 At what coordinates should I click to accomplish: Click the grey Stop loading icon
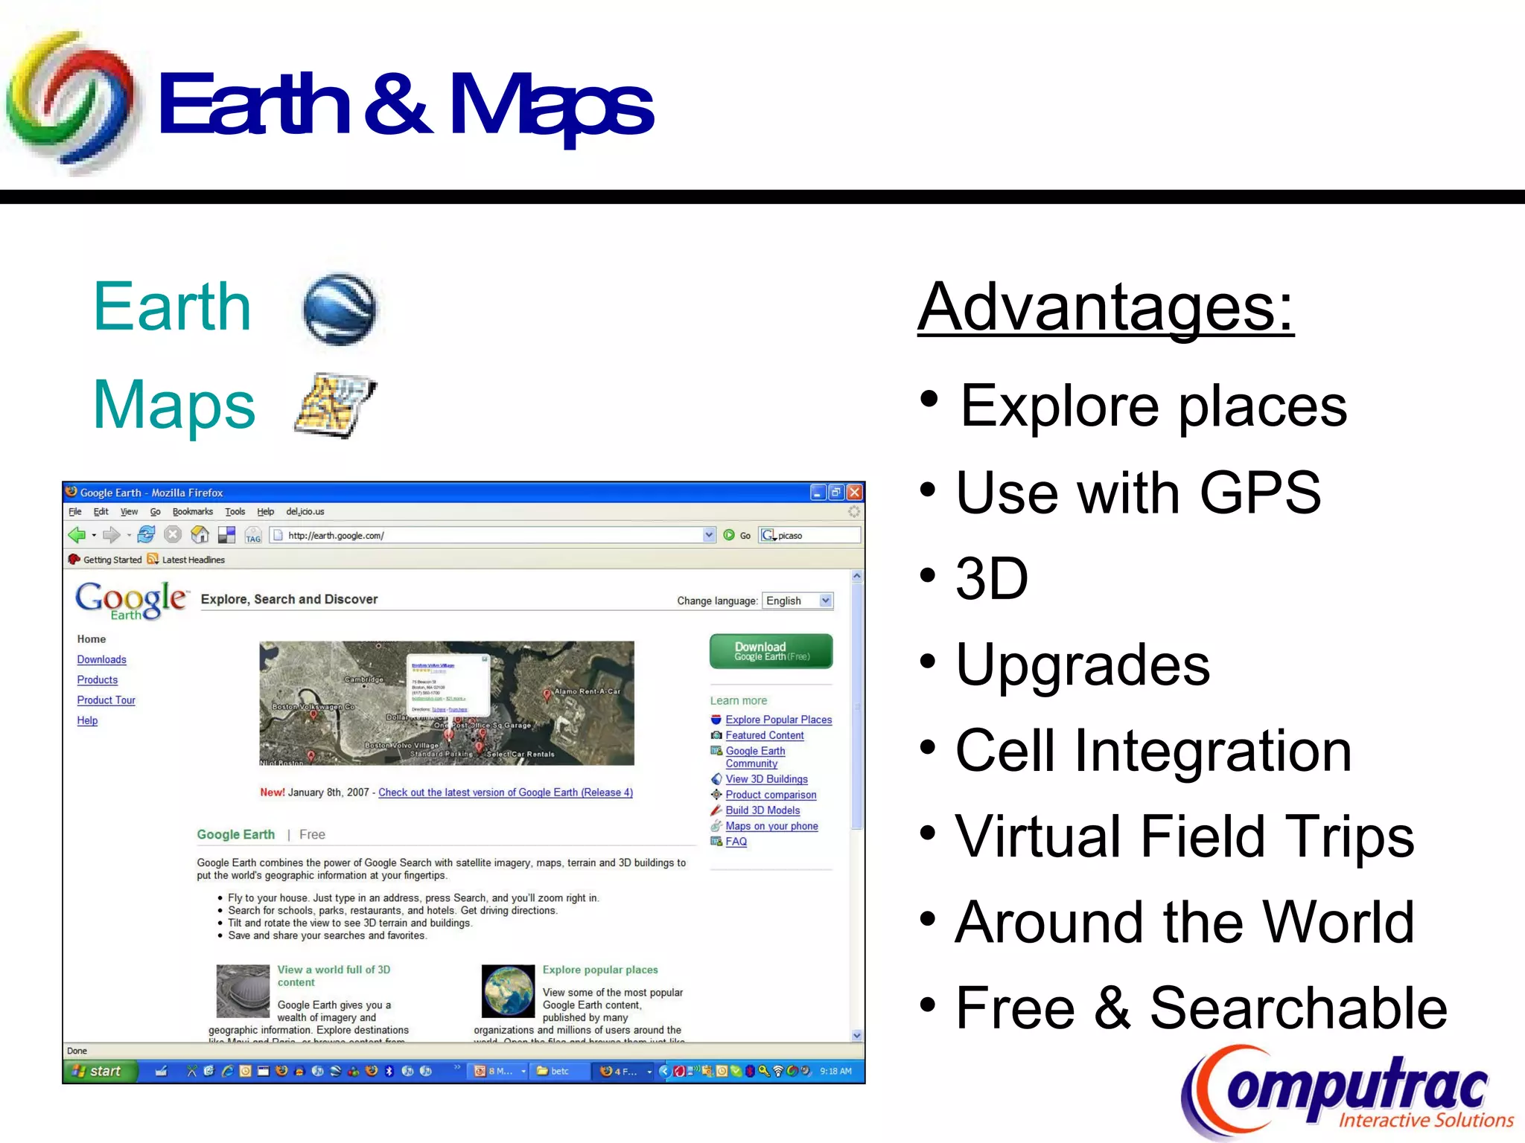coord(173,534)
